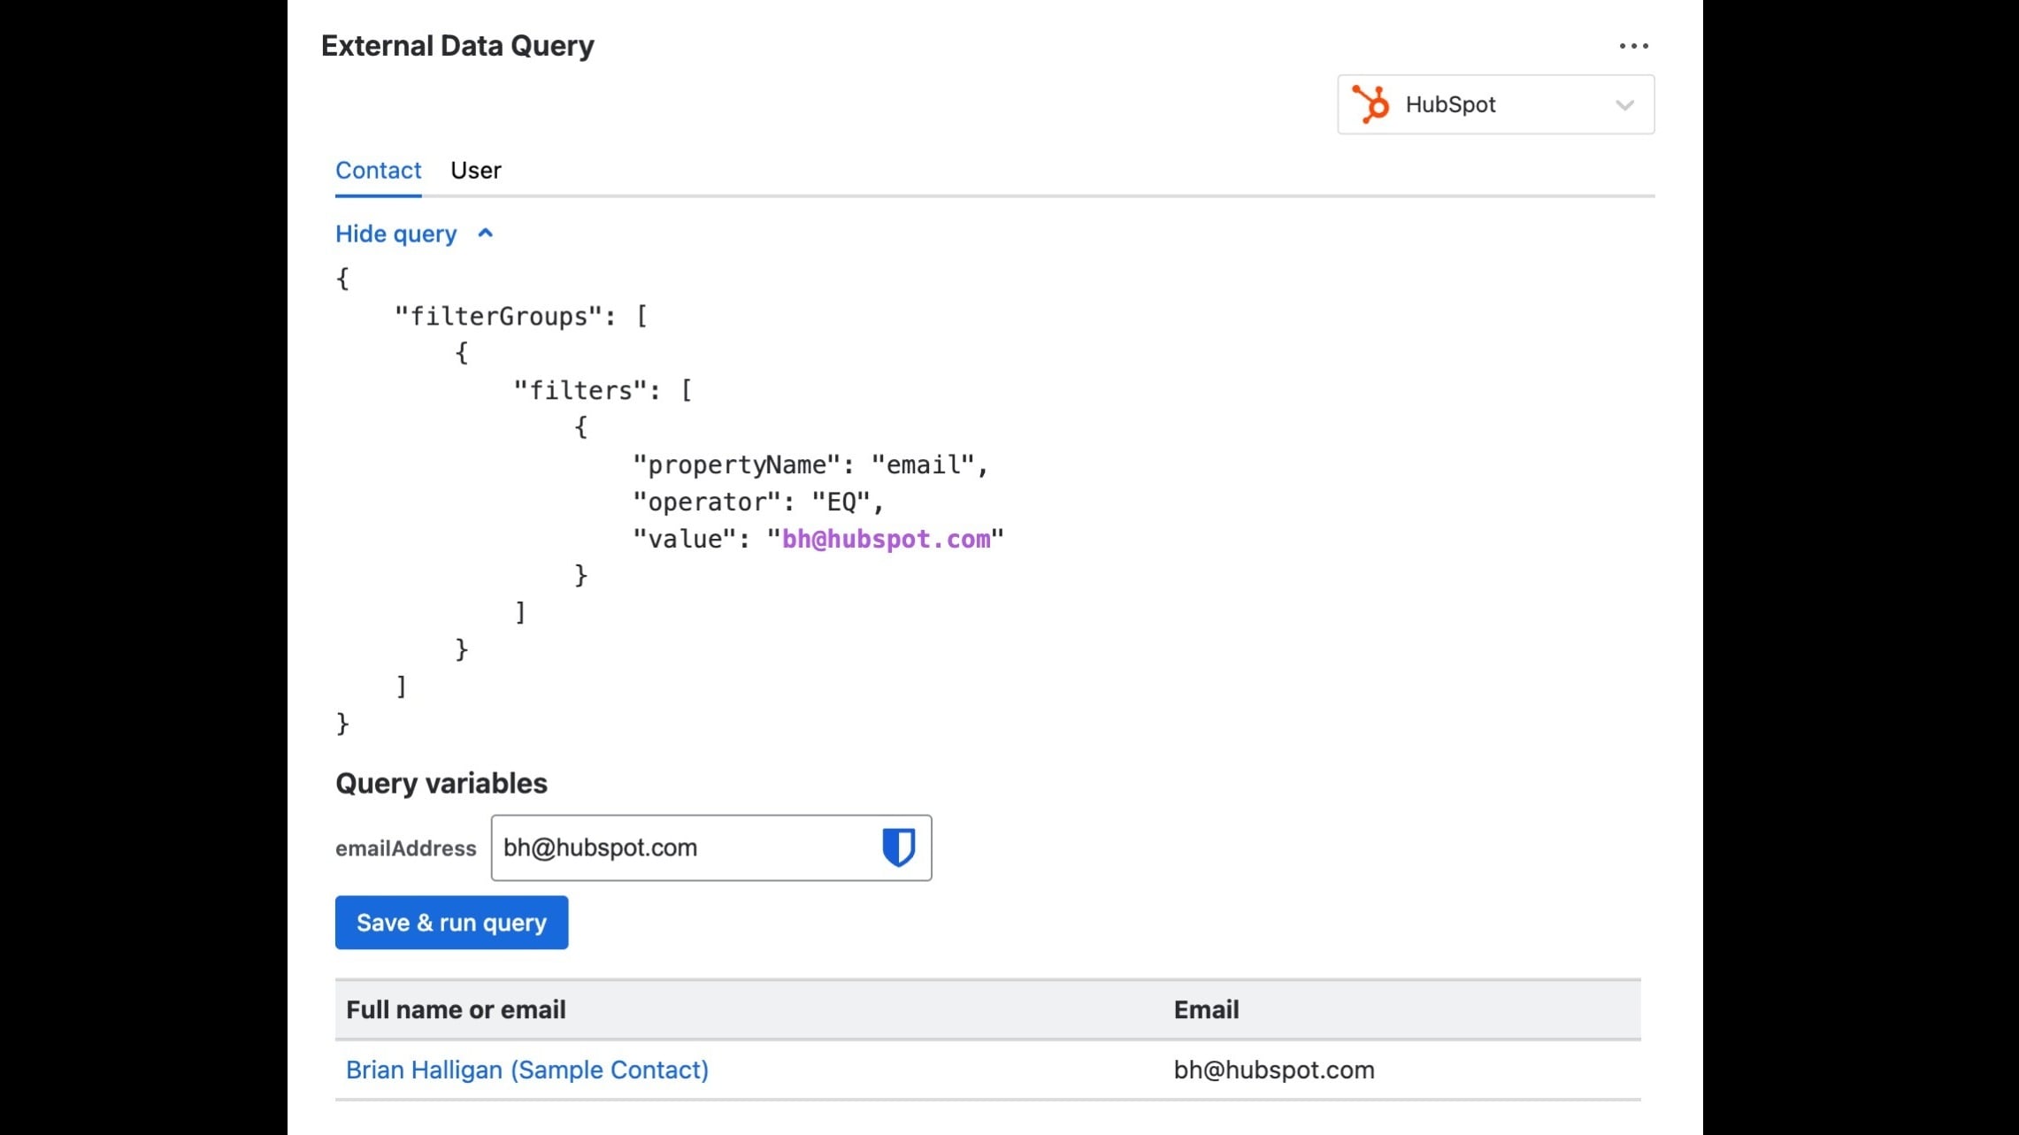Switch to the User tab
Screen dimensions: 2019x1135
pos(475,170)
